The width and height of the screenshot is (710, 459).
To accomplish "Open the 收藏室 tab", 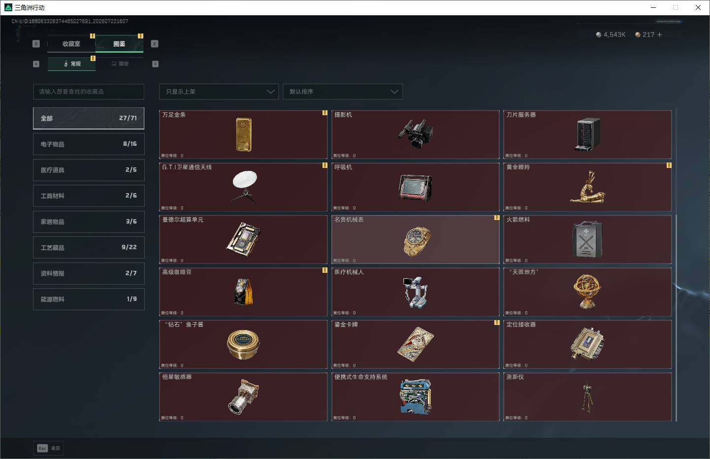I will pyautogui.click(x=71, y=44).
